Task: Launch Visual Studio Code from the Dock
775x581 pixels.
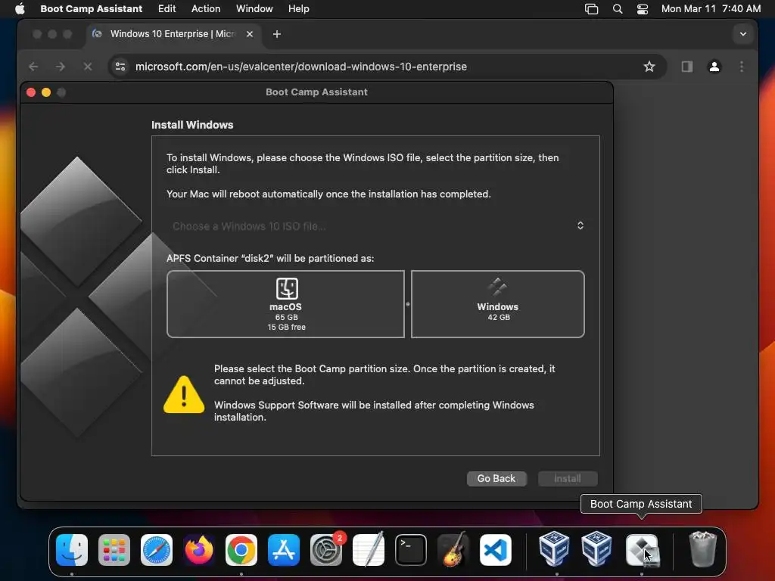Action: 496,550
